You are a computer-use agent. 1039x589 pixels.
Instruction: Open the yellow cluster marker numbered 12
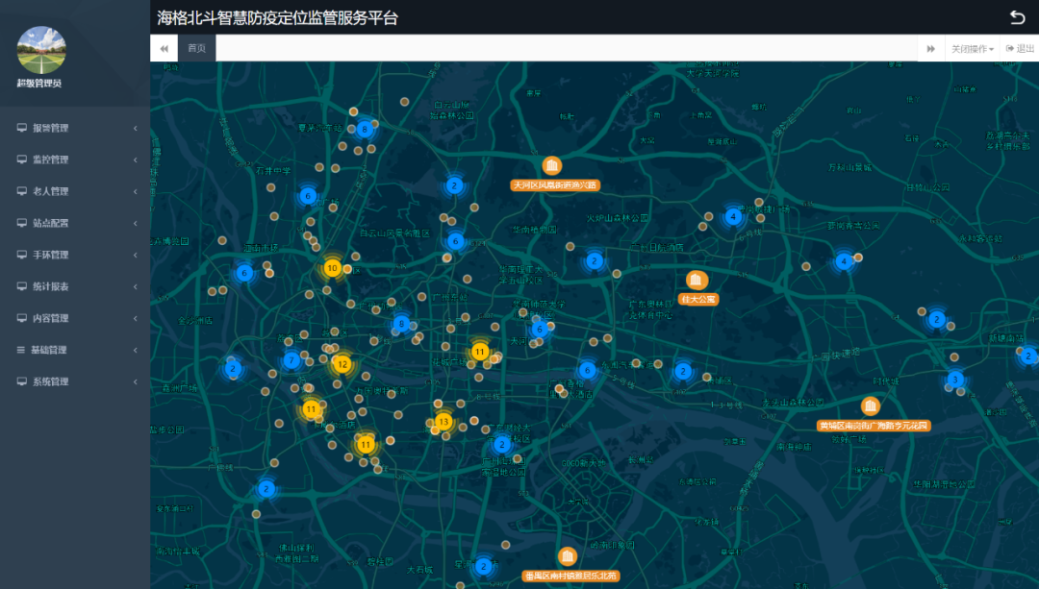(x=342, y=364)
